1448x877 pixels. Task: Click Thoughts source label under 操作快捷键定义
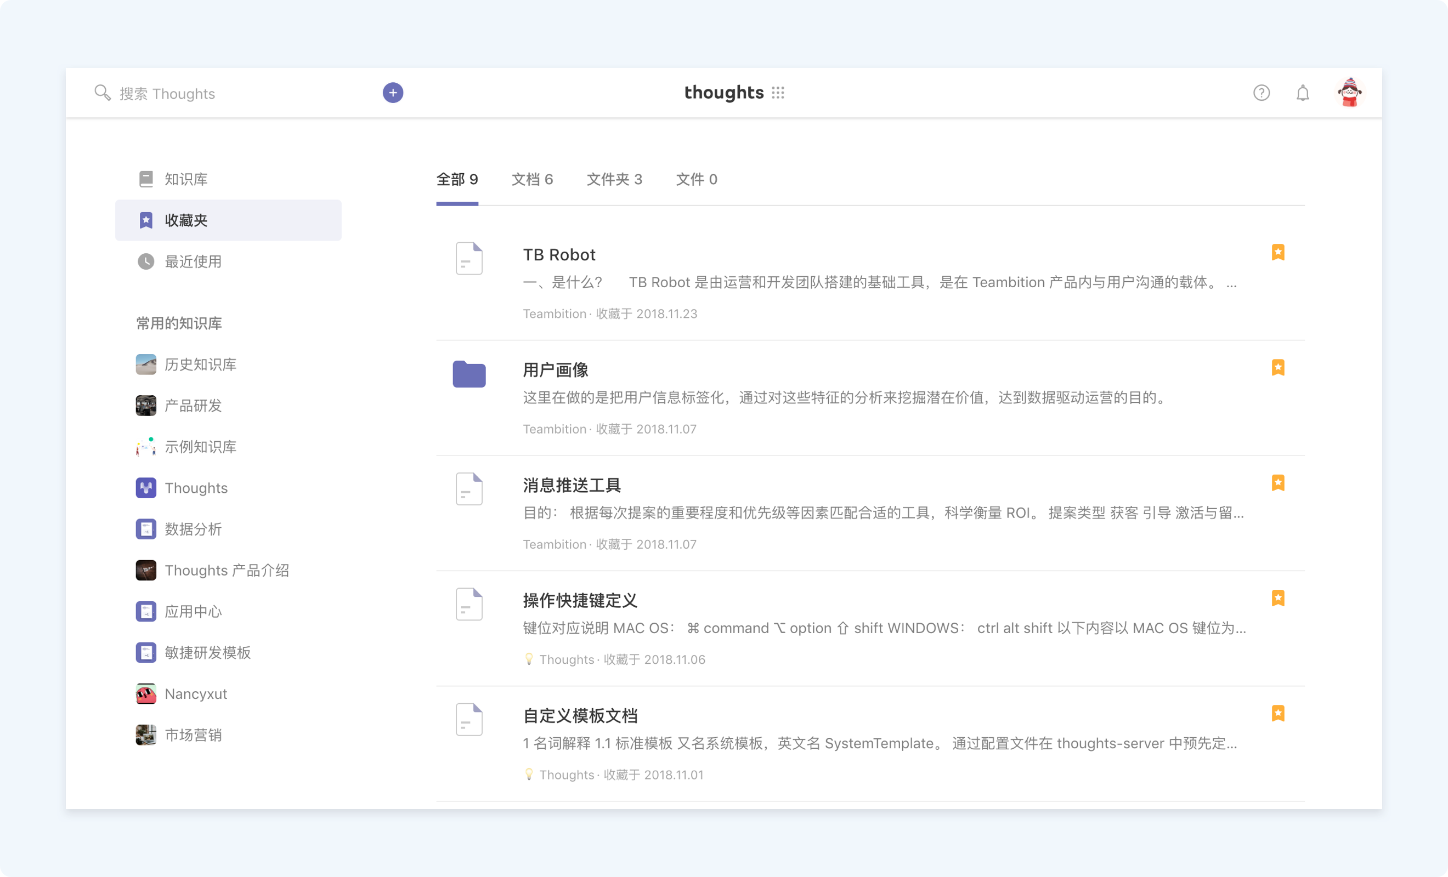point(567,659)
